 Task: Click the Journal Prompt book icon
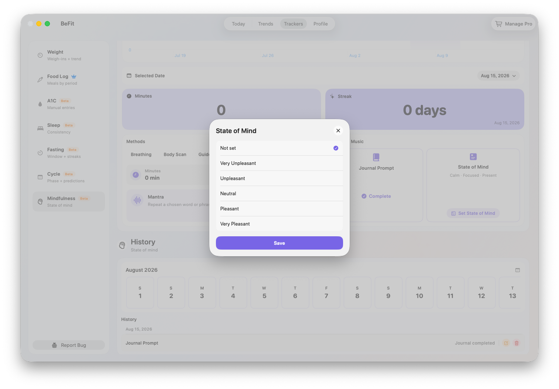[x=376, y=157]
